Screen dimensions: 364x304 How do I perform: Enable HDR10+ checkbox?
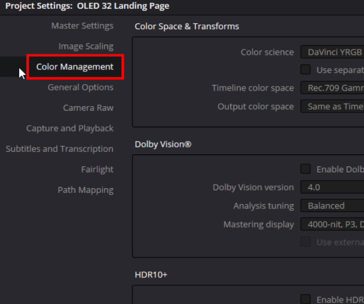305,299
